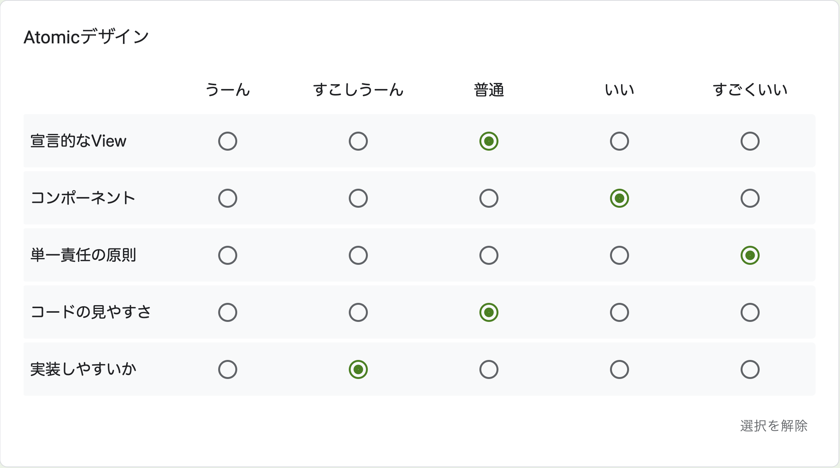Rate 宣言的なView as すごくいい
This screenshot has width=840, height=468.
pyautogui.click(x=750, y=141)
